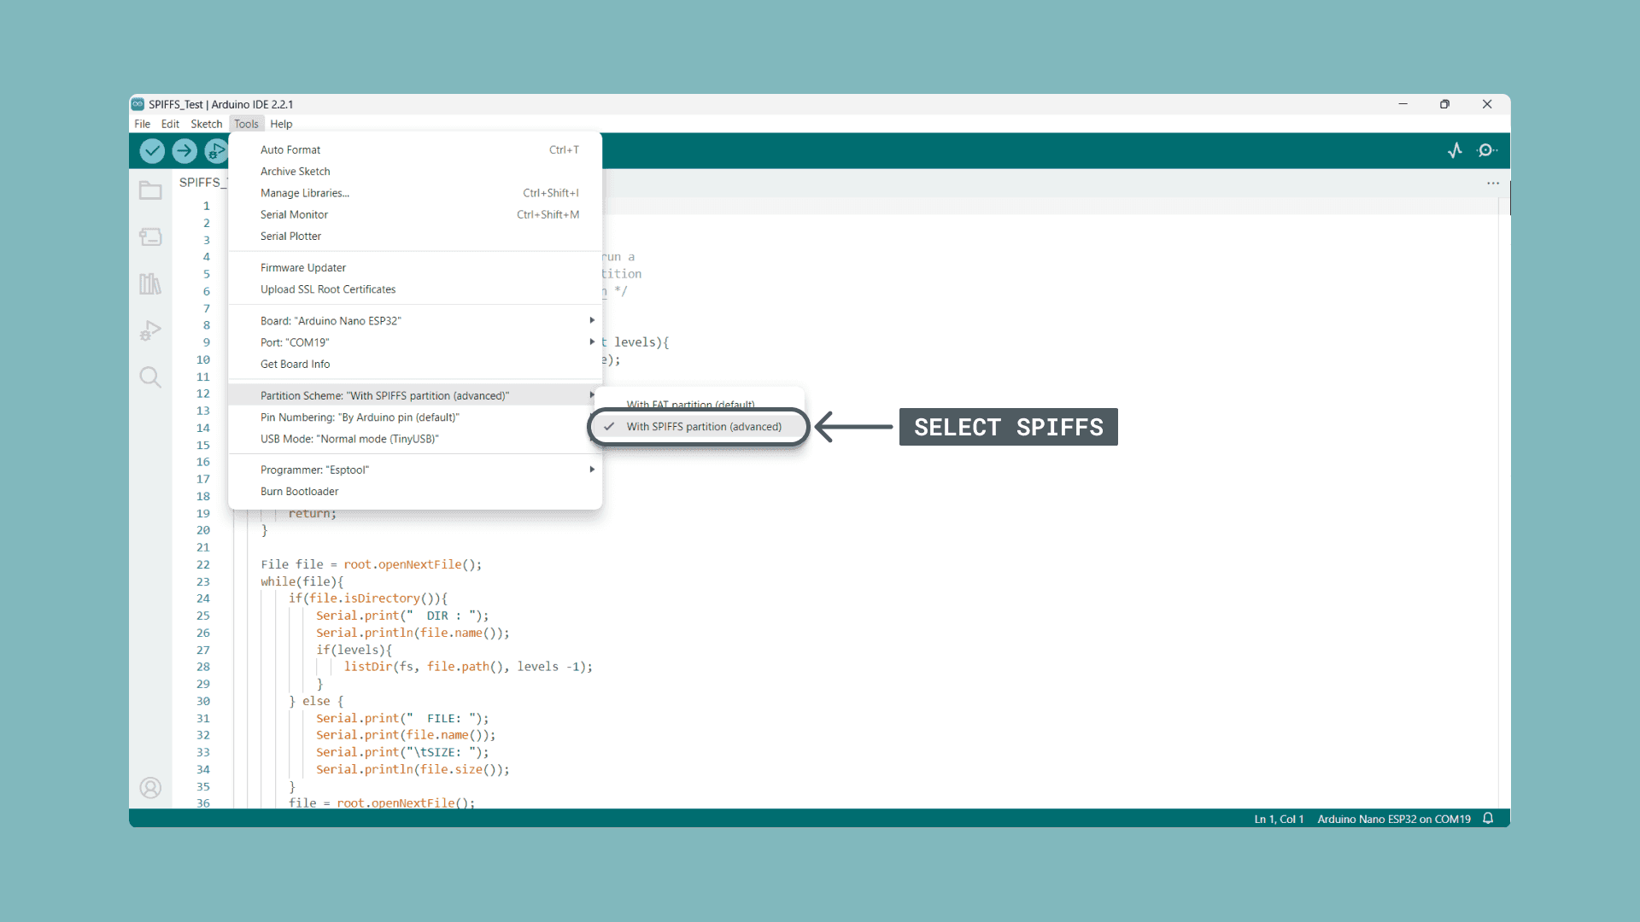Screen dimensions: 1640x922
Task: Select With FAT partition (default) option
Action: pyautogui.click(x=690, y=404)
